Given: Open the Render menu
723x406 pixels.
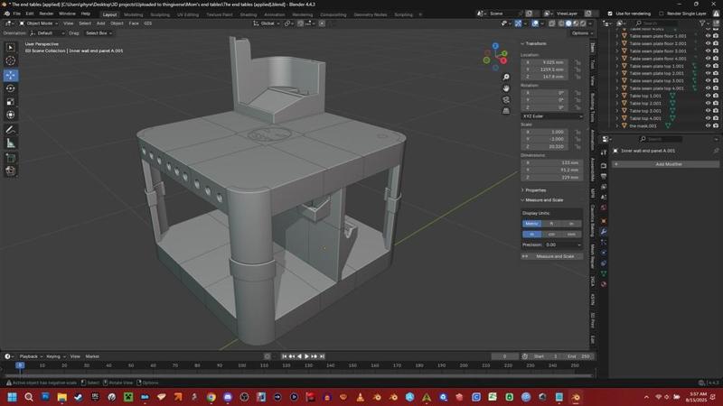Looking at the screenshot, I should [x=46, y=14].
